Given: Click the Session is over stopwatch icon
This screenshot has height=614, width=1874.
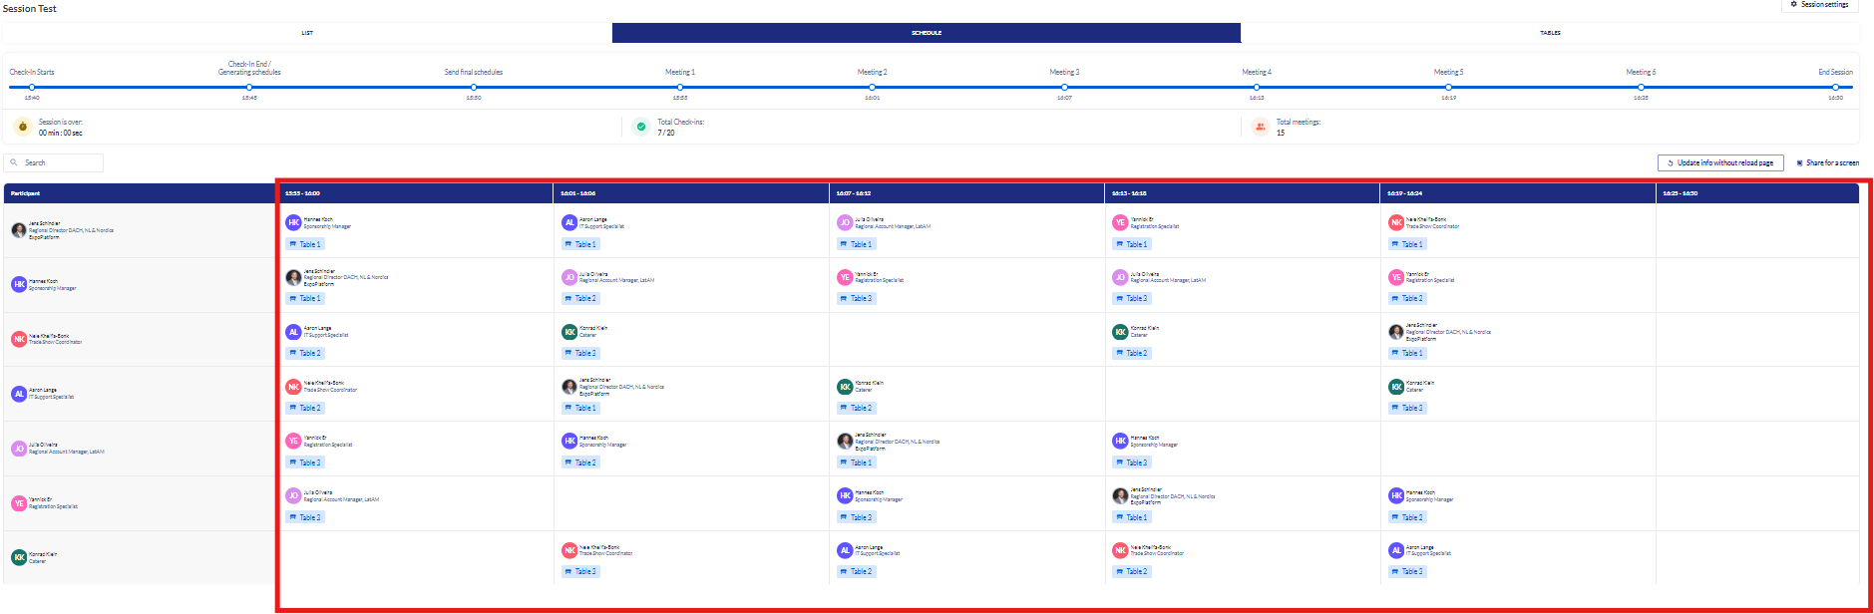Looking at the screenshot, I should [x=23, y=127].
